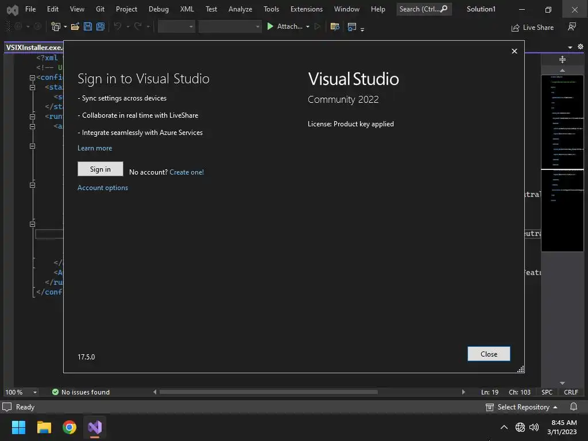588x441 pixels.
Task: Click the SPC indentation indicator
Action: click(547, 392)
